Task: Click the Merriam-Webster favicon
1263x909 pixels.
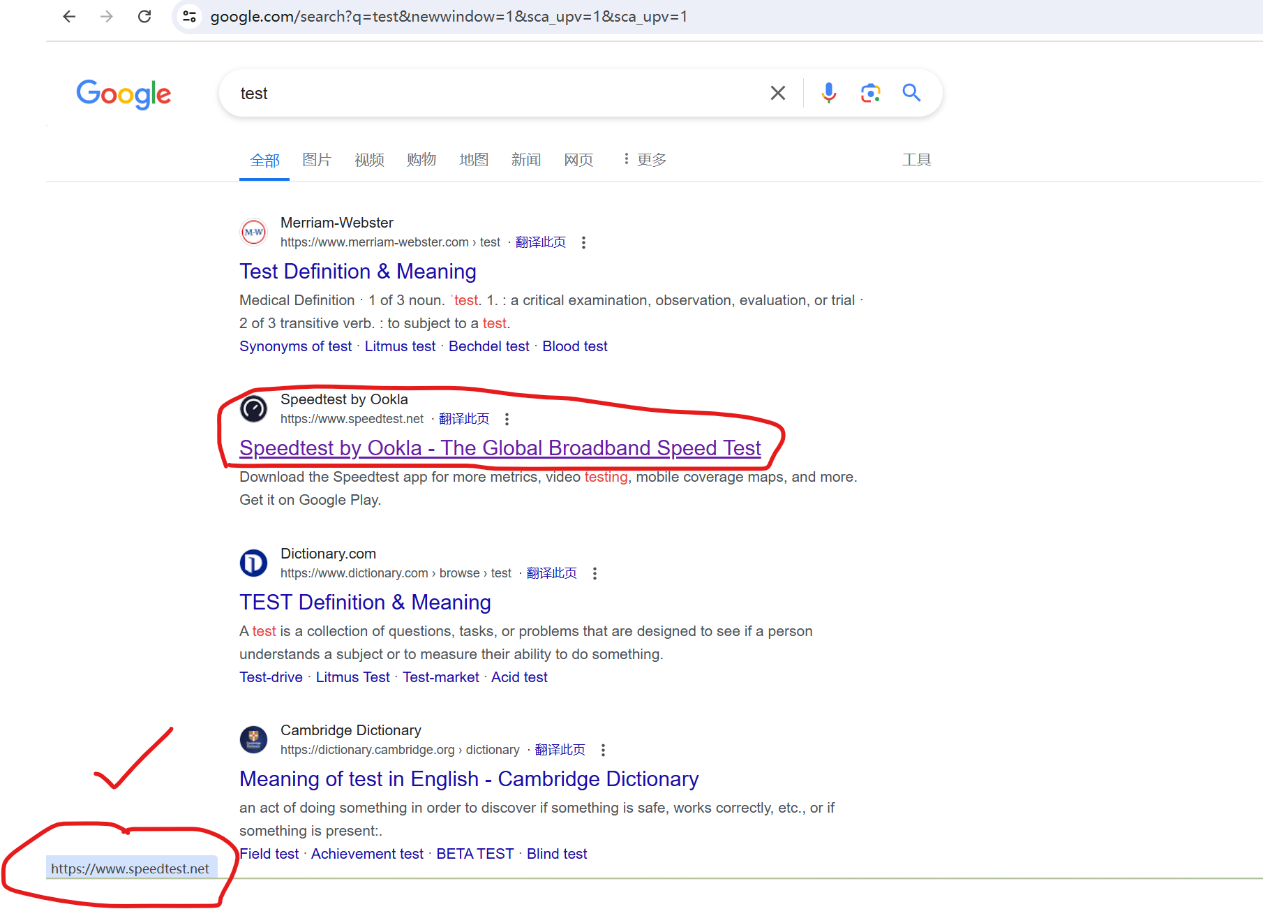Action: tap(253, 232)
